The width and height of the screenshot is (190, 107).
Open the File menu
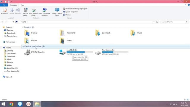point(4,5)
